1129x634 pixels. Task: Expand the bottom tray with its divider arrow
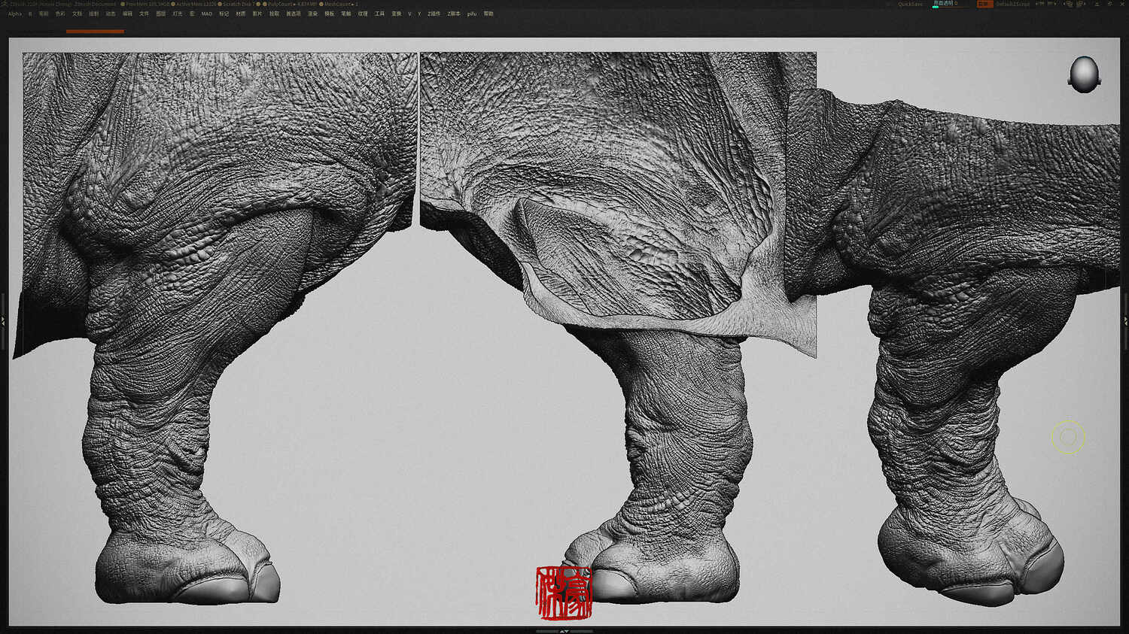[564, 630]
